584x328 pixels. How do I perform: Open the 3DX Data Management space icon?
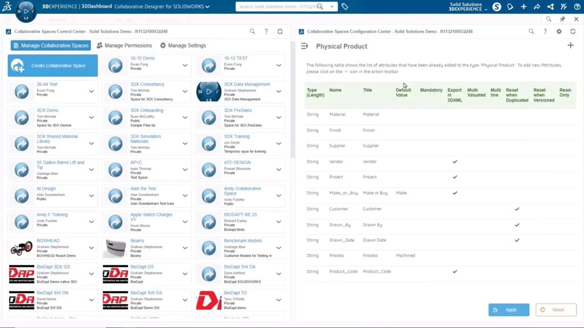209,92
